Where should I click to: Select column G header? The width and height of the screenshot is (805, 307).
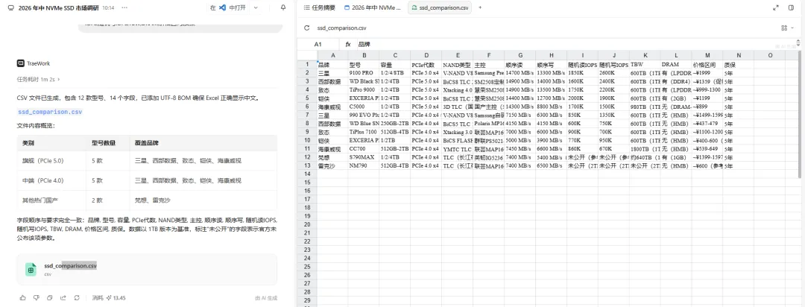[x=520, y=55]
